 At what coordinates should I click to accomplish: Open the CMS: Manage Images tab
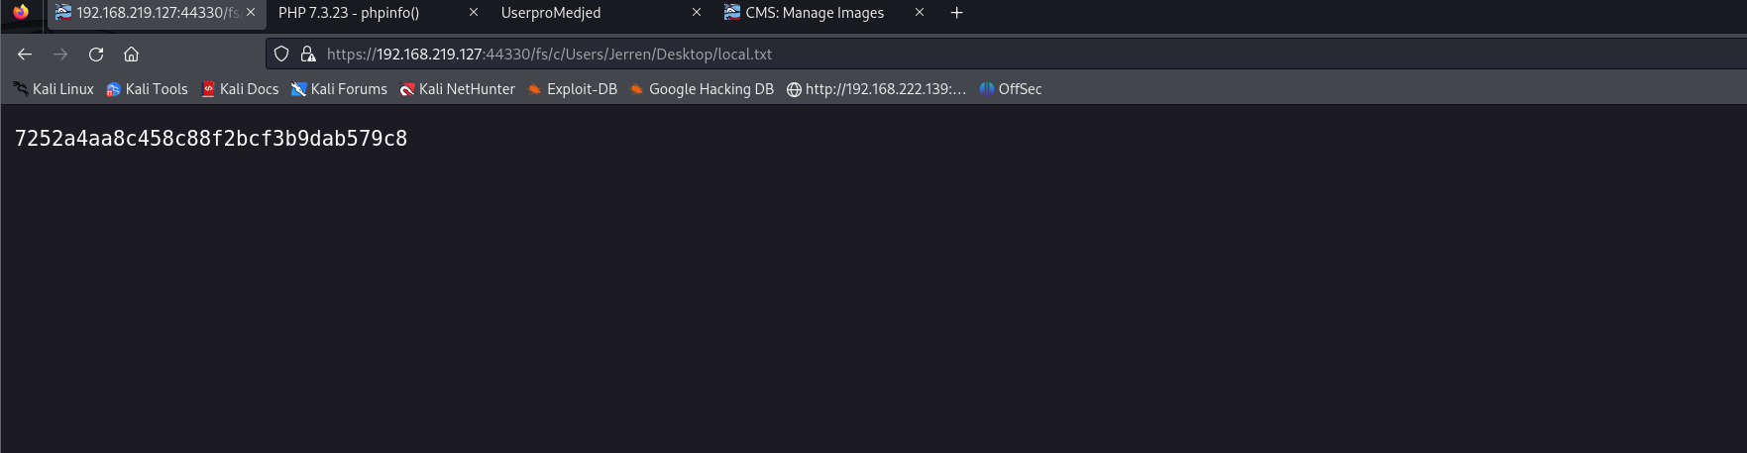(814, 13)
